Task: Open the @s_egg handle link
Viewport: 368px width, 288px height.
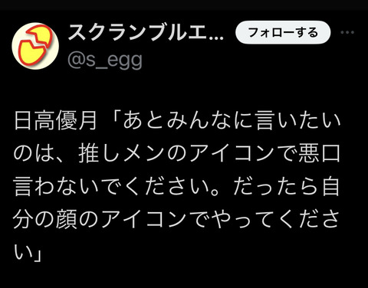Action: [105, 60]
